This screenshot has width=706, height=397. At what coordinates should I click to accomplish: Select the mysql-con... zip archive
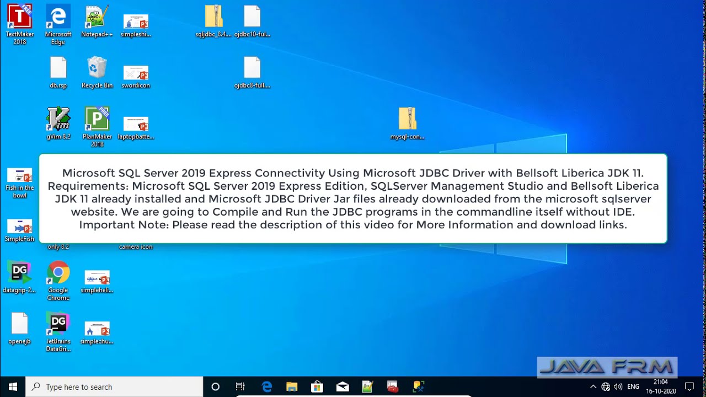tap(407, 124)
